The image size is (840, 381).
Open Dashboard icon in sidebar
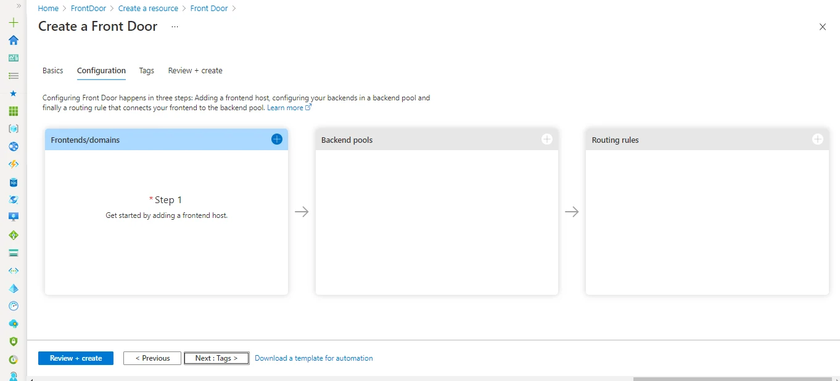click(x=14, y=58)
